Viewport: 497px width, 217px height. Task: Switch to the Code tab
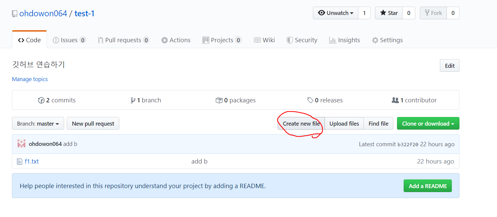click(29, 40)
